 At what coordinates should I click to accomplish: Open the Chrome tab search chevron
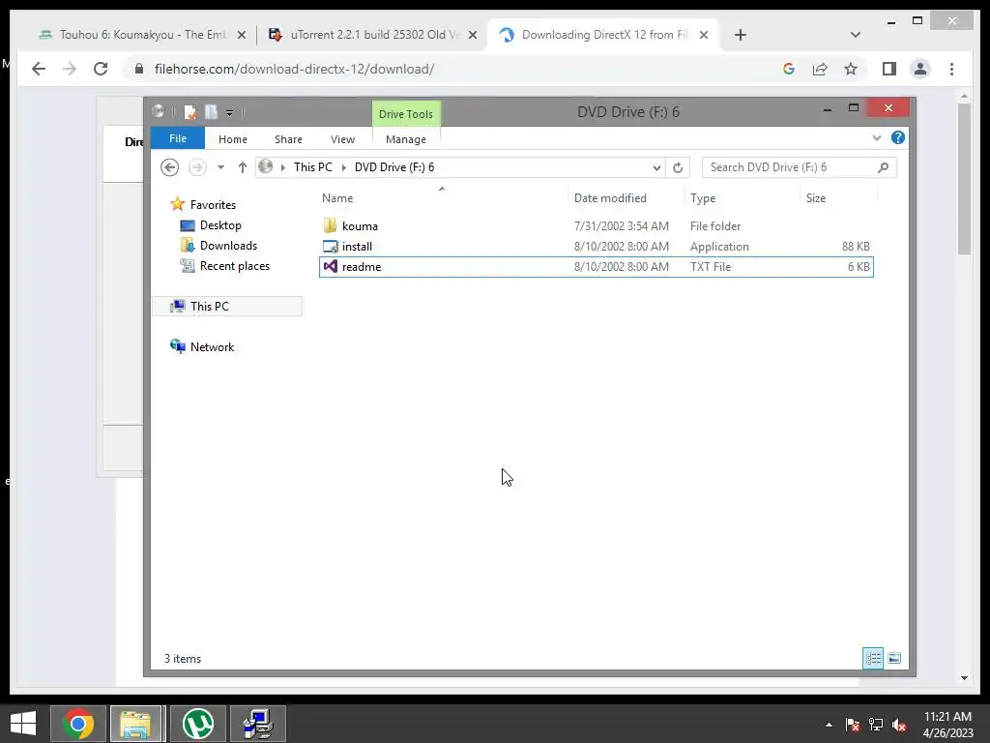(856, 35)
